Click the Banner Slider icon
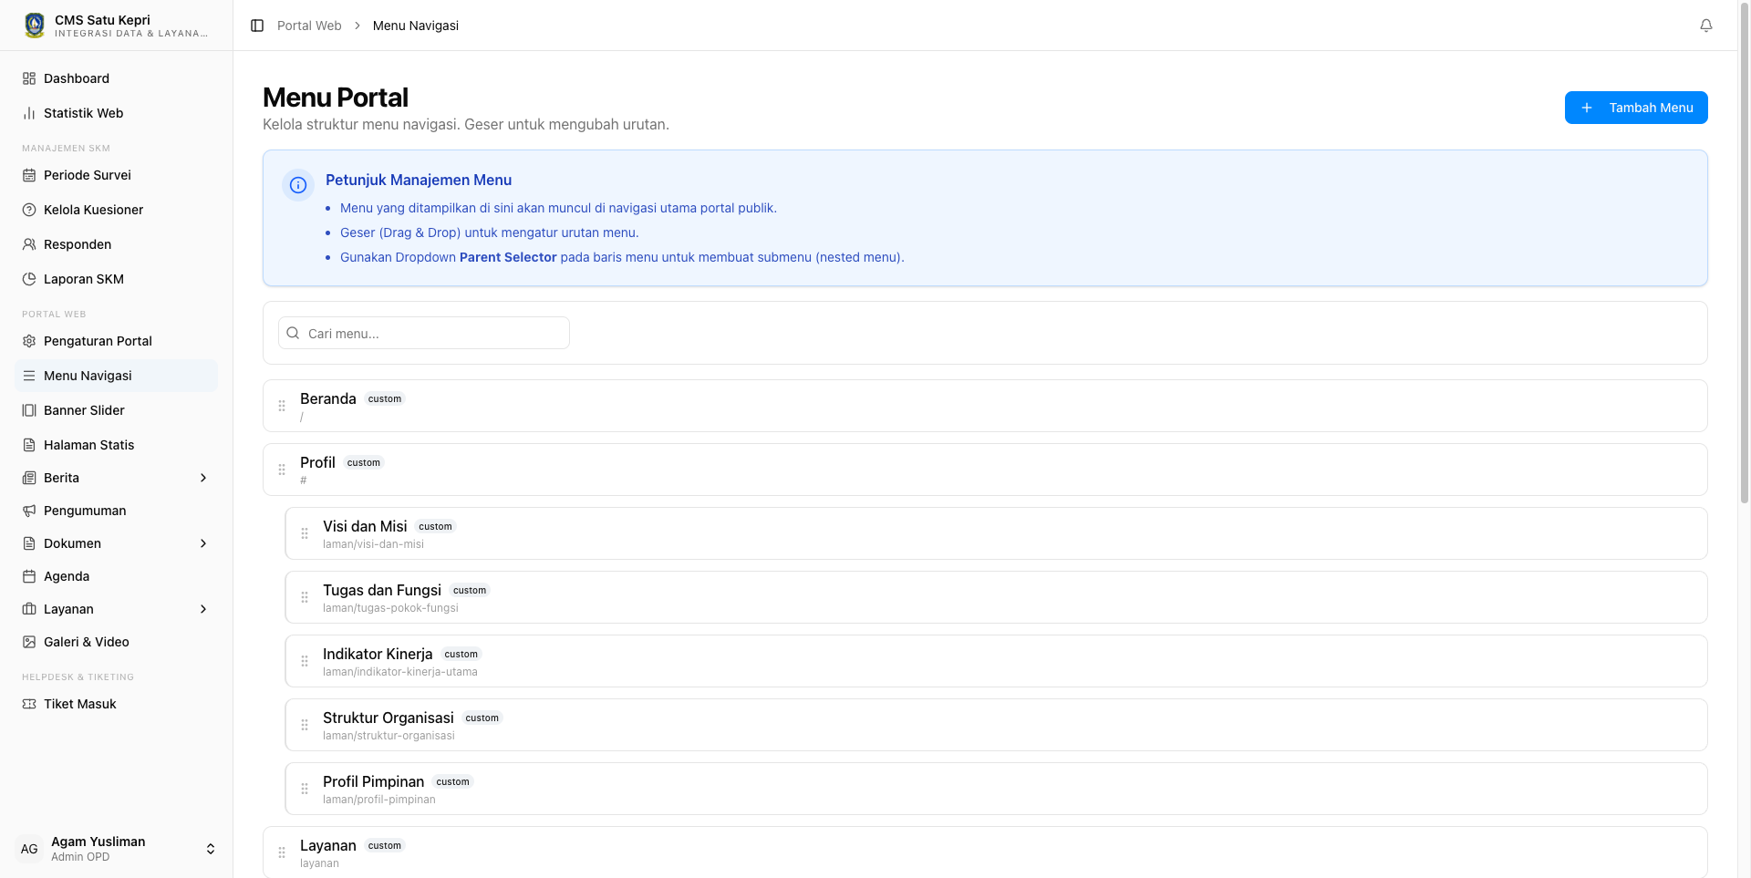Viewport: 1751px width, 878px height. point(29,410)
